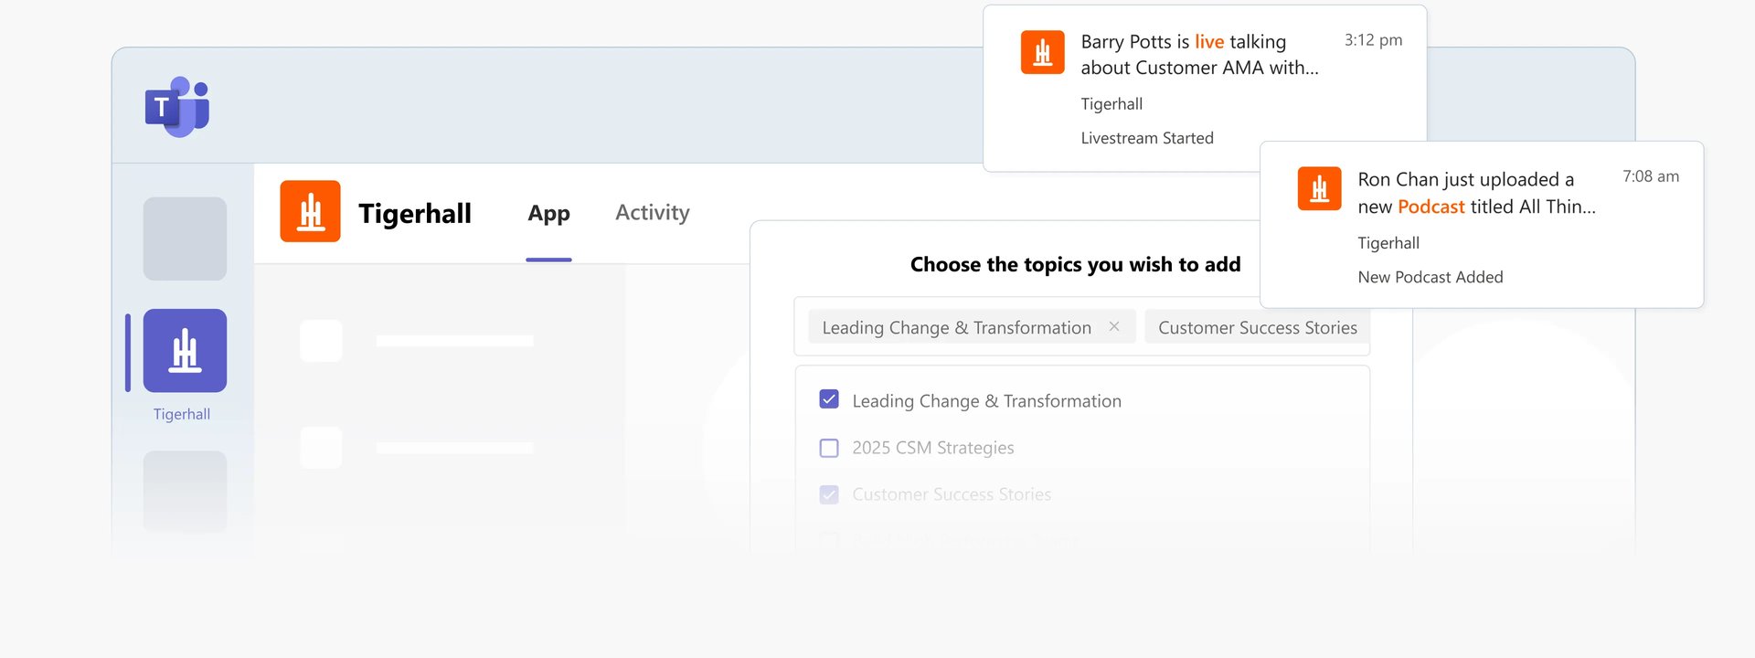Switch to the App tab
This screenshot has width=1755, height=658.
click(548, 213)
